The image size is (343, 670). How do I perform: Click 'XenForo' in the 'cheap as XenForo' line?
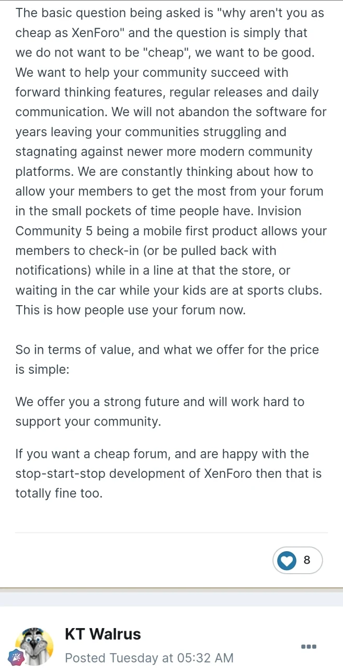click(97, 32)
